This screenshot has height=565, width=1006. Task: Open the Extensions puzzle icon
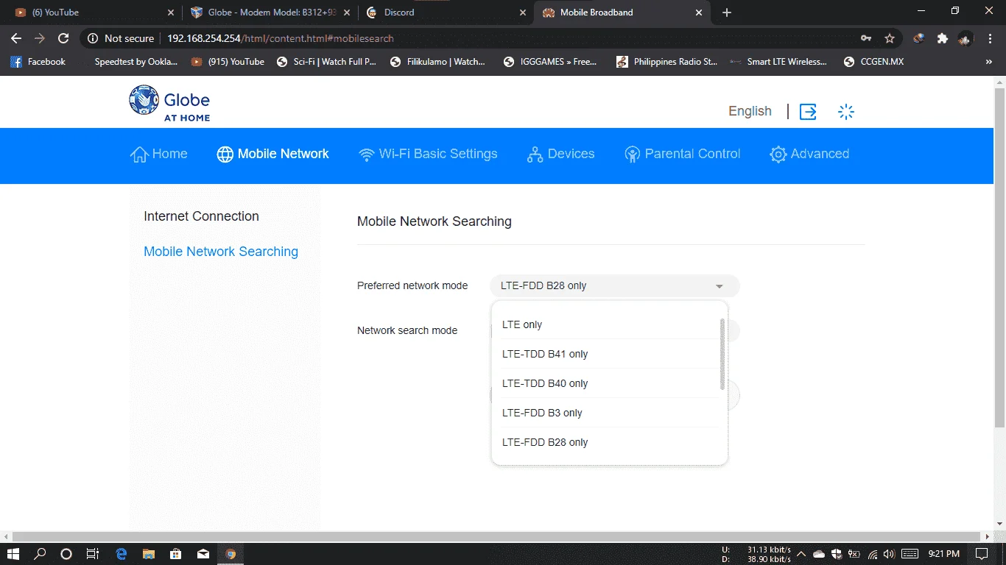(942, 38)
